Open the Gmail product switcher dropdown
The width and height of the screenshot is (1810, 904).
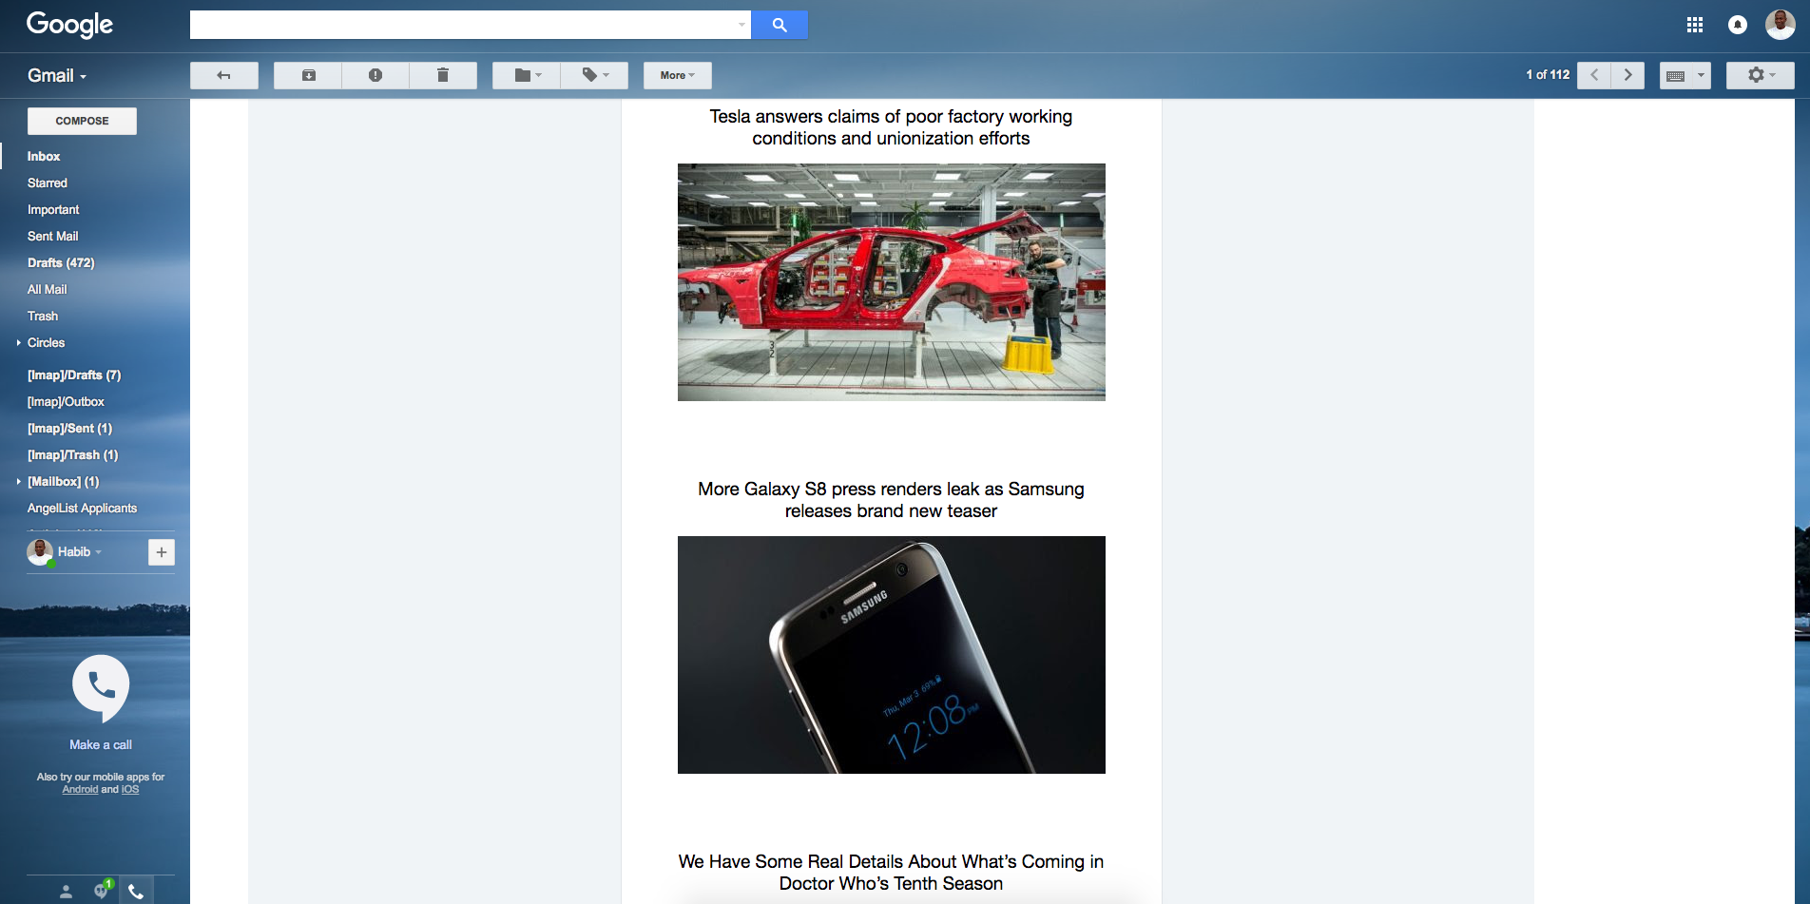[x=57, y=76]
